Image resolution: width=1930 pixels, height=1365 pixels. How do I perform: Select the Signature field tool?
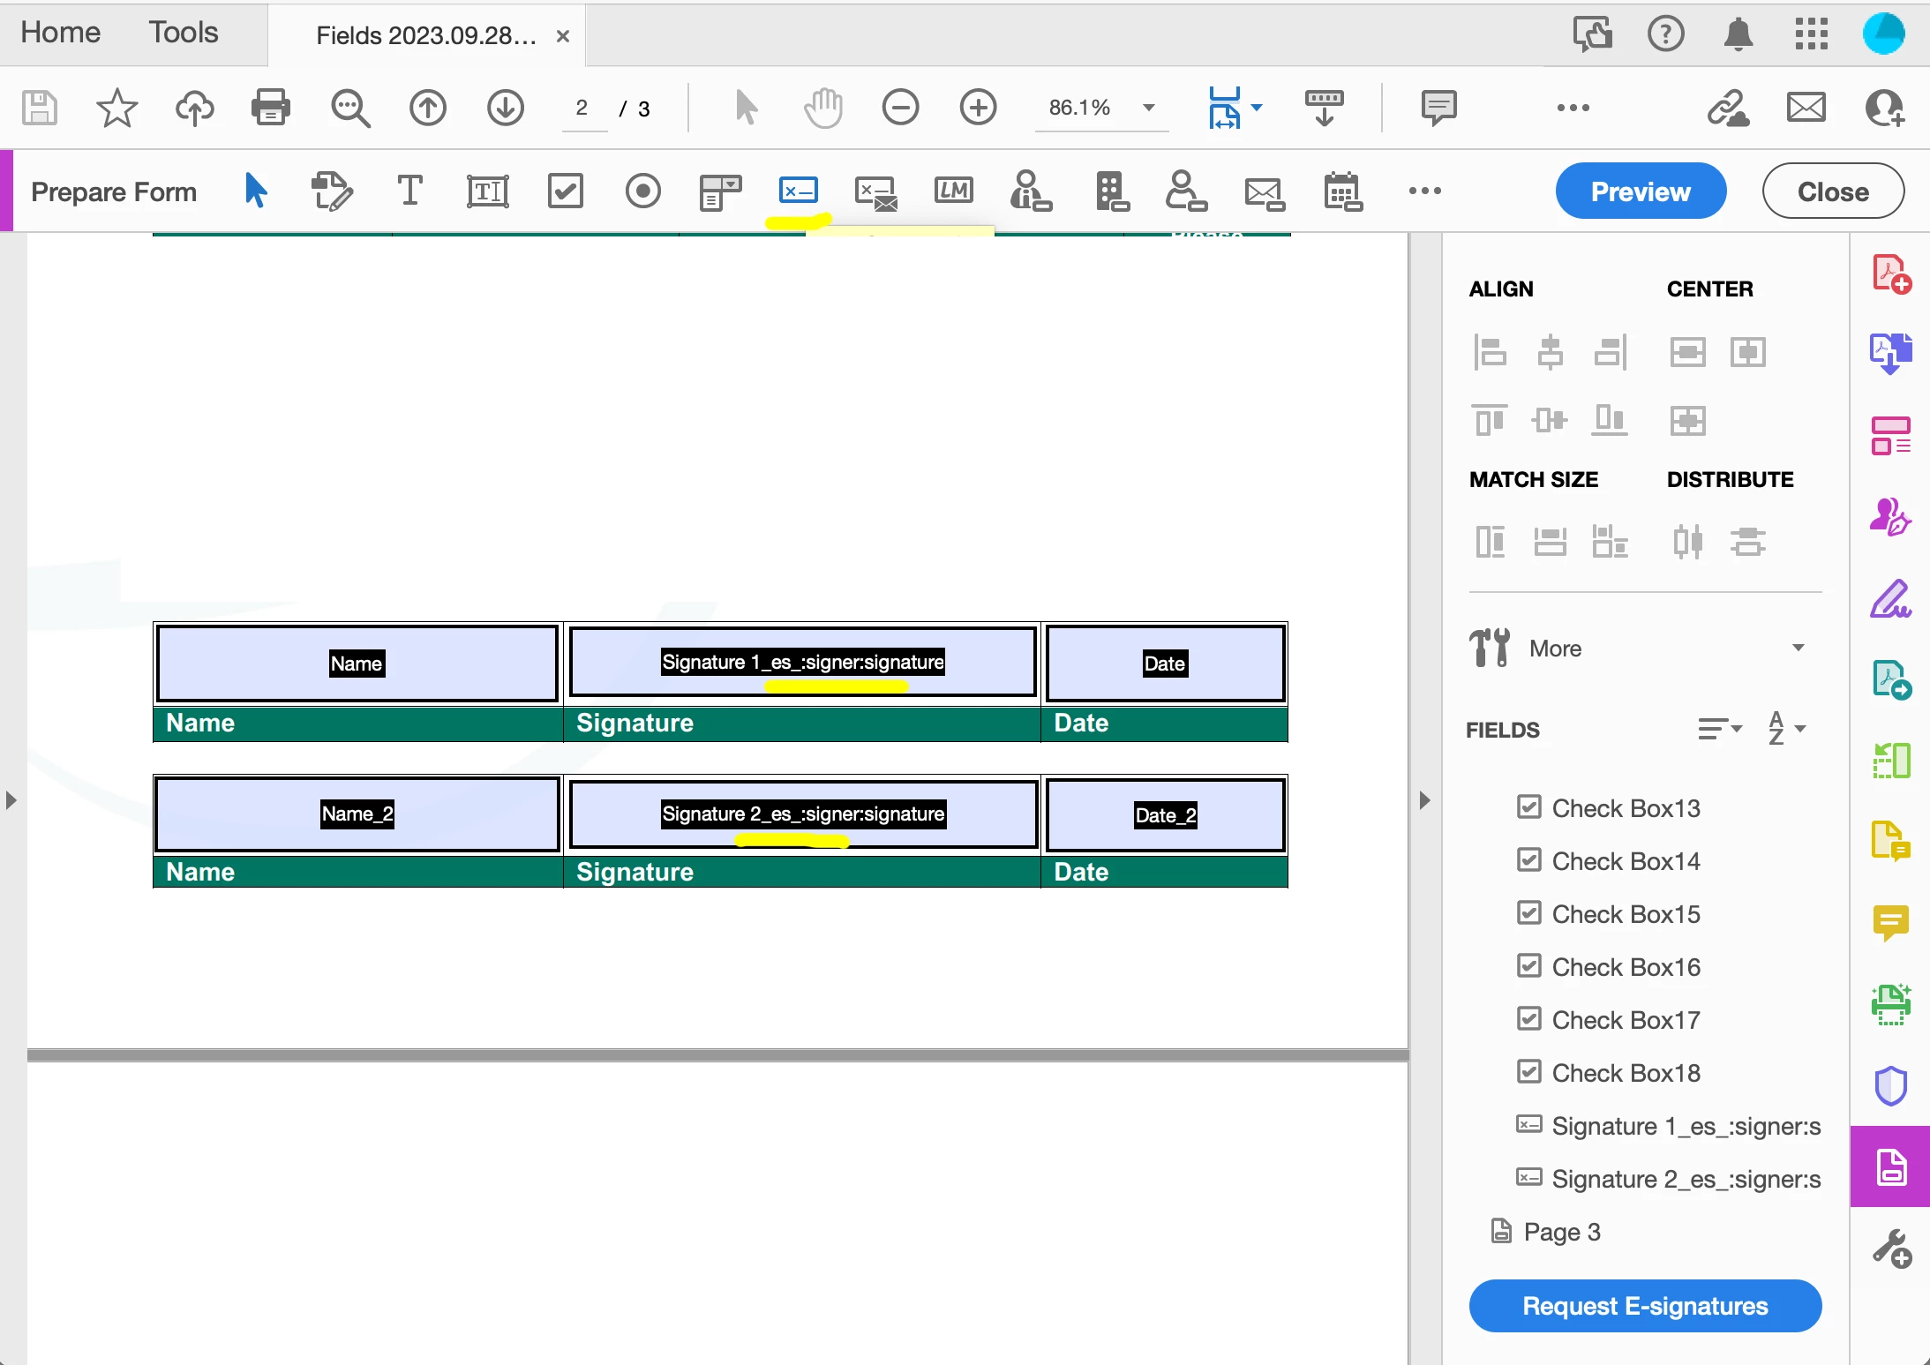[798, 191]
